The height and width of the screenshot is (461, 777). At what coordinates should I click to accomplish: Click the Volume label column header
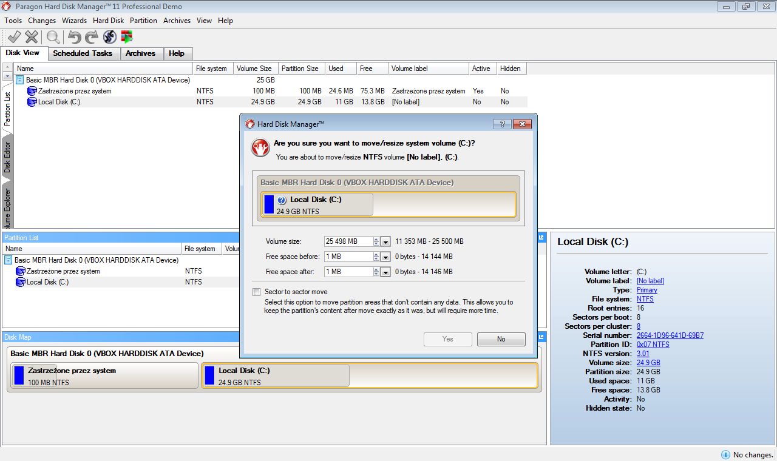[x=429, y=69]
